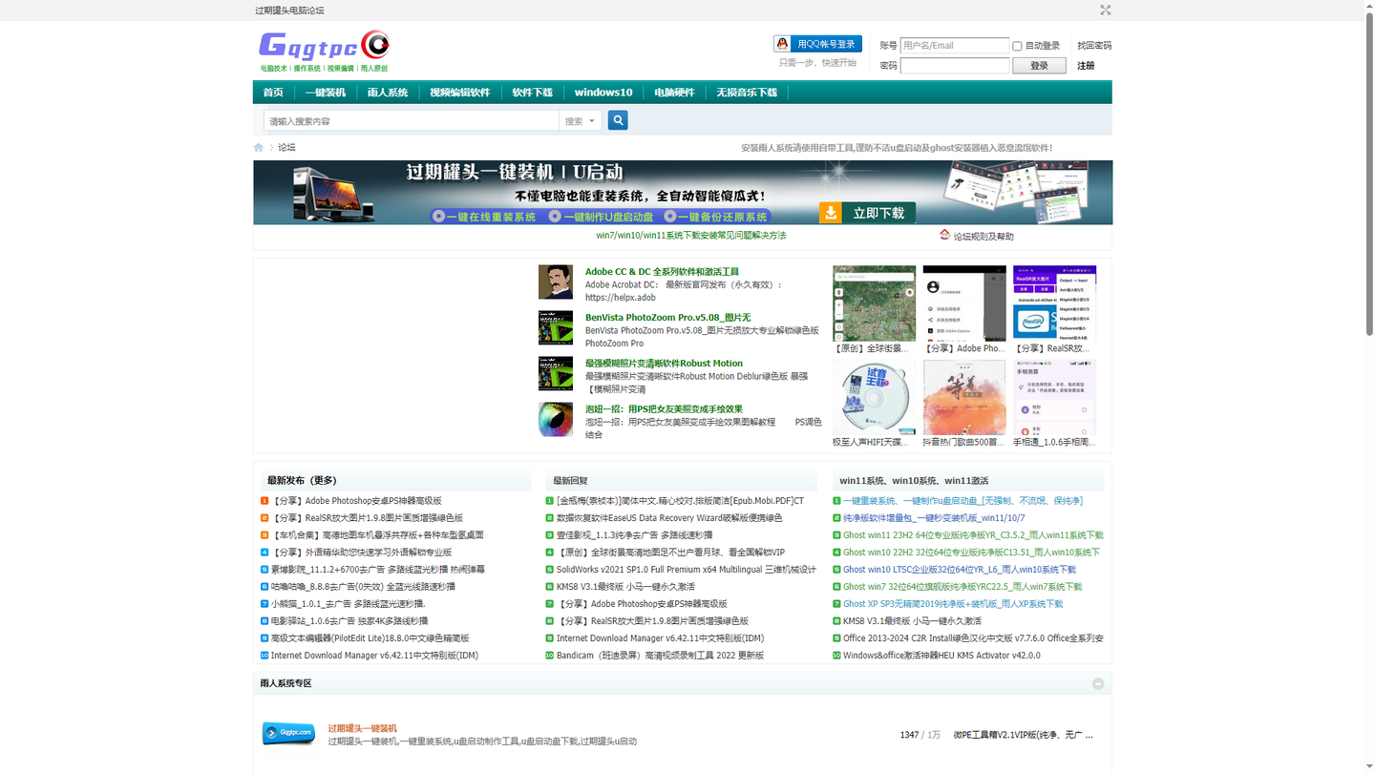Click the QQ penguin login icon
This screenshot has width=1375, height=773.
(x=783, y=44)
